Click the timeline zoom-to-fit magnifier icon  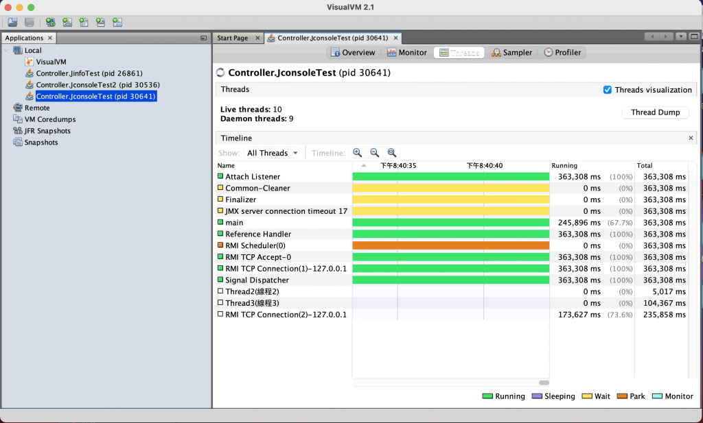click(x=392, y=153)
